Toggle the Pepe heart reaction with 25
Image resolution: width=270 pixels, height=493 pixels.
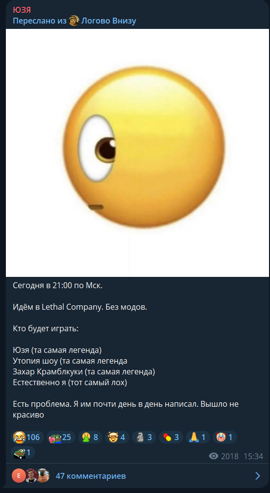coord(61,437)
